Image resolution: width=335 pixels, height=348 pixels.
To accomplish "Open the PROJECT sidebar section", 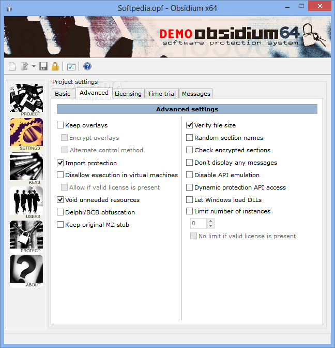I will click(x=26, y=100).
